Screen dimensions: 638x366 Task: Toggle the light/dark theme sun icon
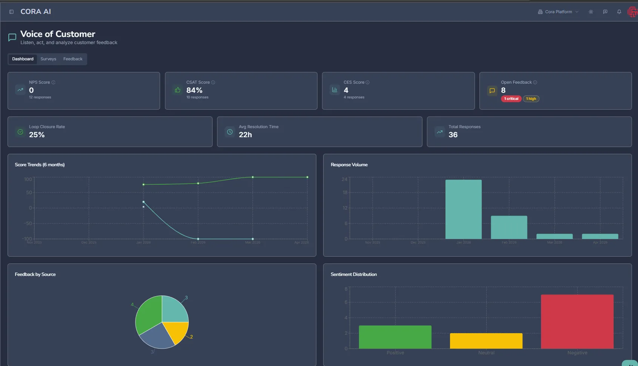pos(591,12)
